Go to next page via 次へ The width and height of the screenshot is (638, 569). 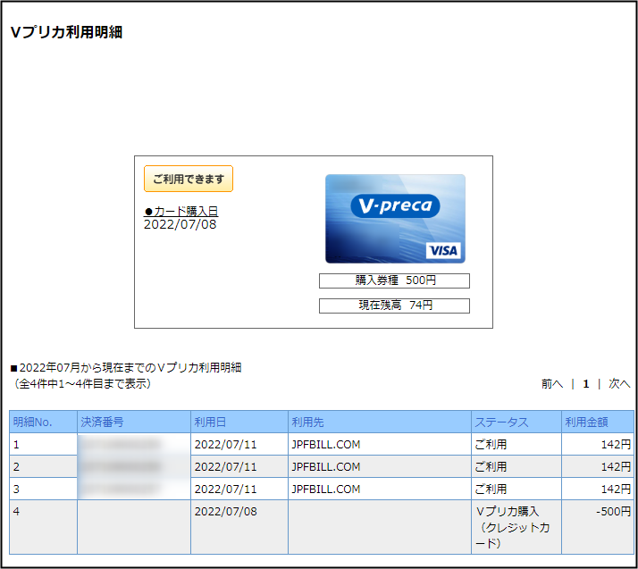(x=619, y=384)
